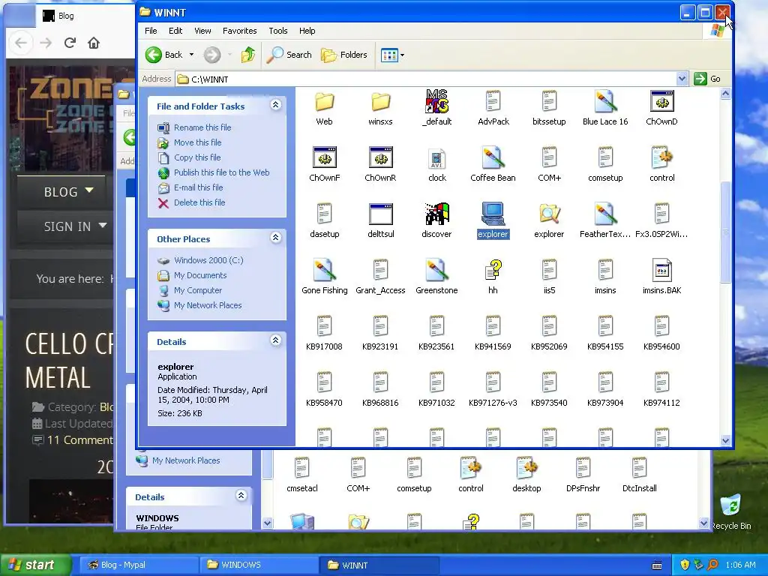Open the Favorites menu
This screenshot has width=768, height=576.
click(x=239, y=30)
